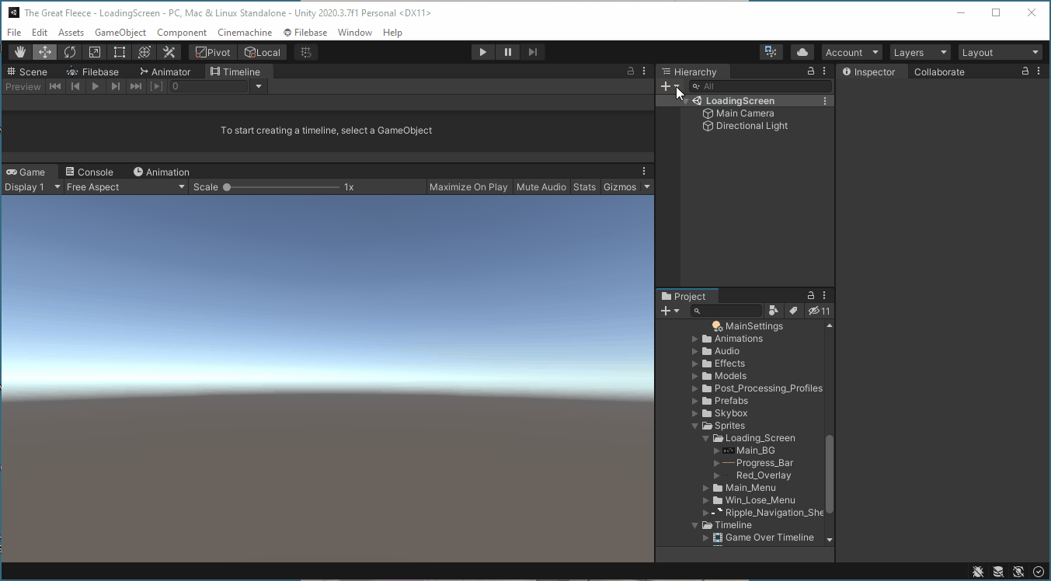Viewport: 1051px width, 581px height.
Task: Toggle Mute Audio in Game view
Action: click(541, 187)
